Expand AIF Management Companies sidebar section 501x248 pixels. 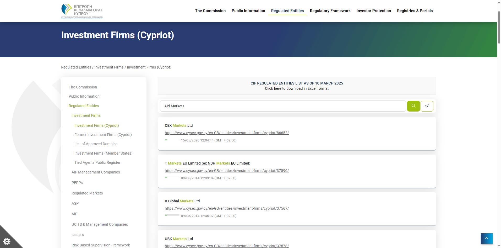tap(96, 172)
